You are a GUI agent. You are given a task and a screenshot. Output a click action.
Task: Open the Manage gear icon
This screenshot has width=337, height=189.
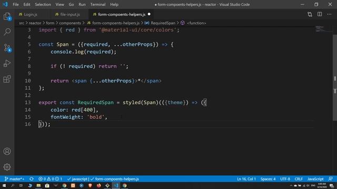pyautogui.click(x=7, y=167)
